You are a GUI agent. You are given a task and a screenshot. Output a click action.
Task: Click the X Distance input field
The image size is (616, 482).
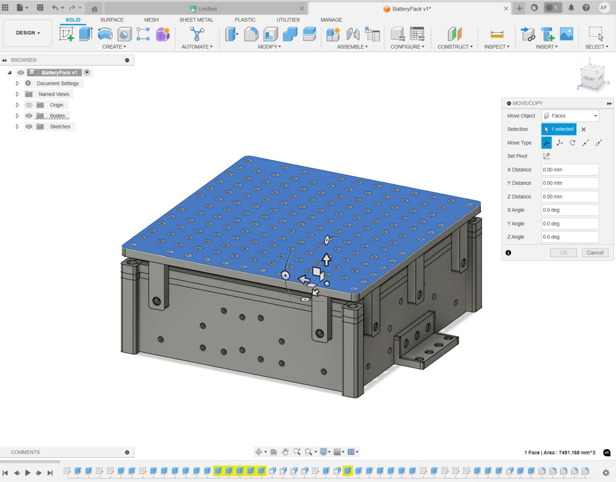coord(570,170)
